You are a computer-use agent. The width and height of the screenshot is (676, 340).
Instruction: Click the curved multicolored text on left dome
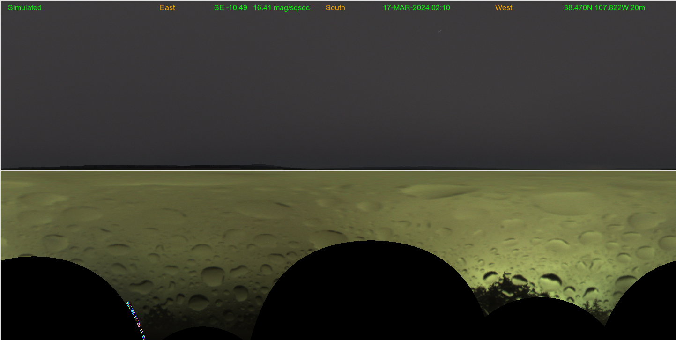(x=136, y=320)
